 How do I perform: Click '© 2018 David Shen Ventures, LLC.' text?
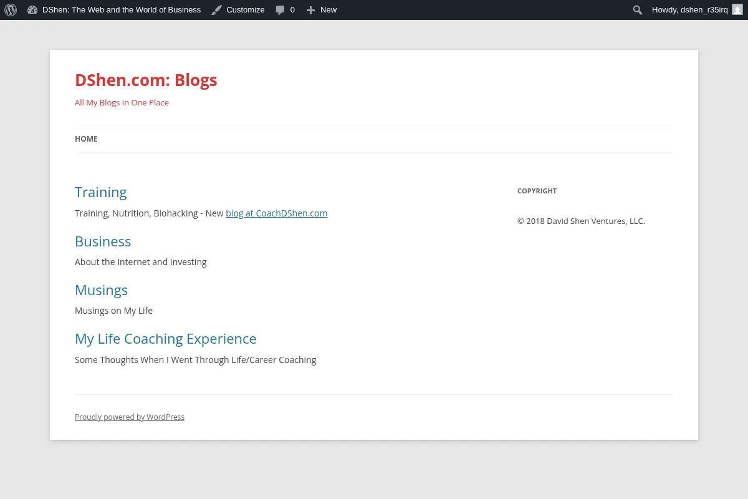(581, 221)
